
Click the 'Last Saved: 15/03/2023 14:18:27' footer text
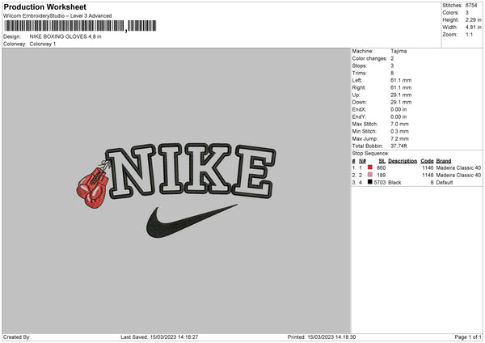click(159, 337)
